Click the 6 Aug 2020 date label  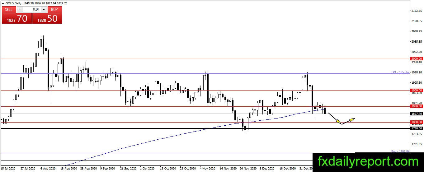(47, 169)
